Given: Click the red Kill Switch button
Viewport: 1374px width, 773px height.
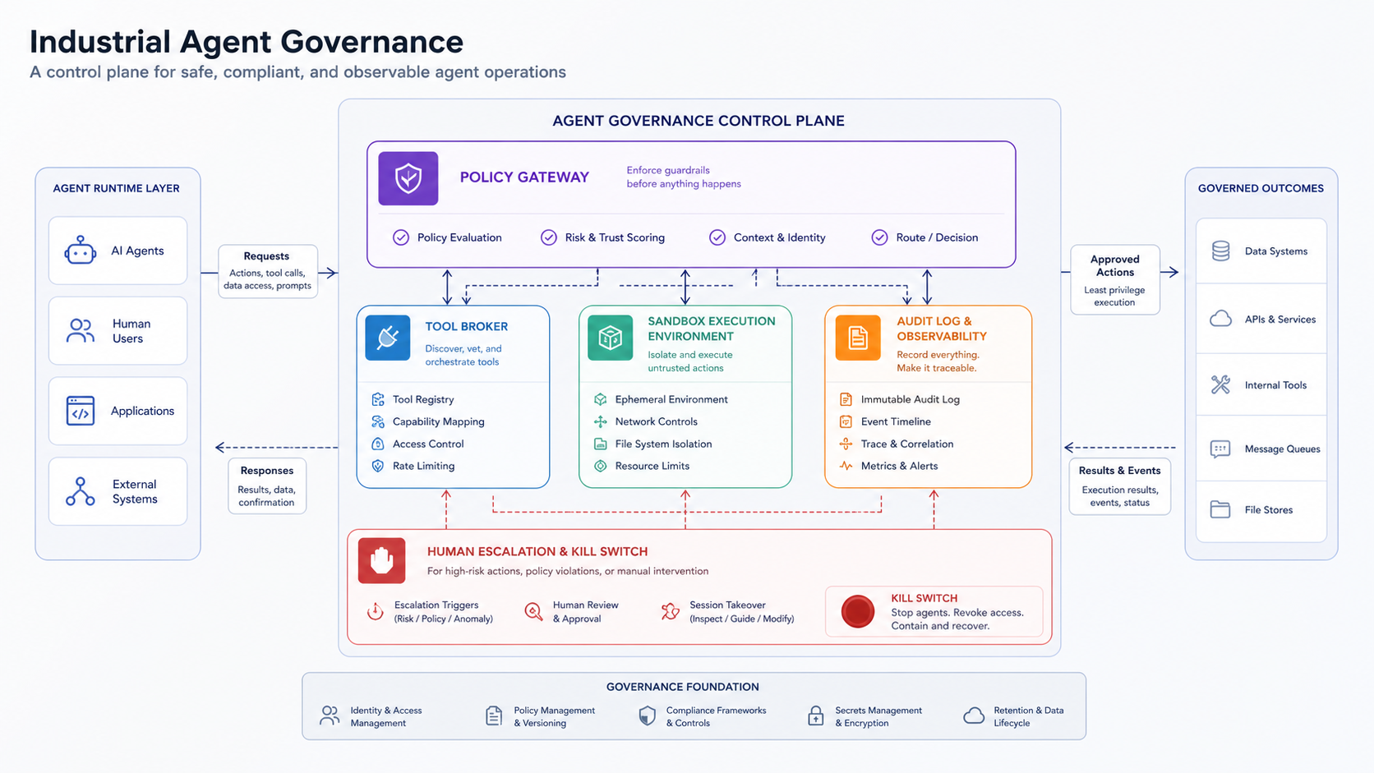Looking at the screenshot, I should click(858, 611).
